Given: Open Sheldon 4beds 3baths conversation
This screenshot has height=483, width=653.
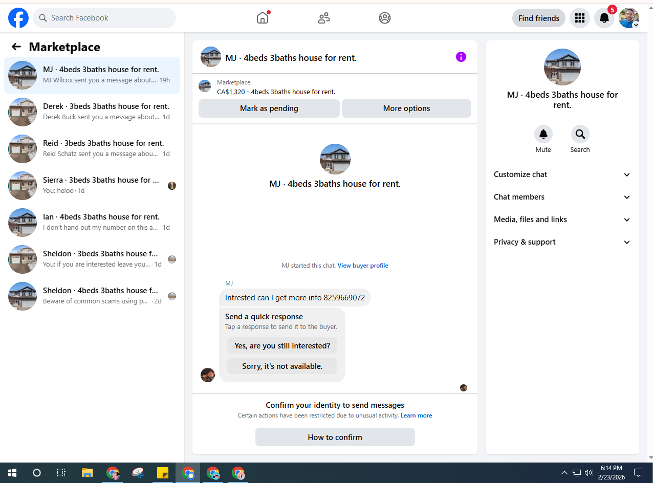Looking at the screenshot, I should click(x=92, y=296).
